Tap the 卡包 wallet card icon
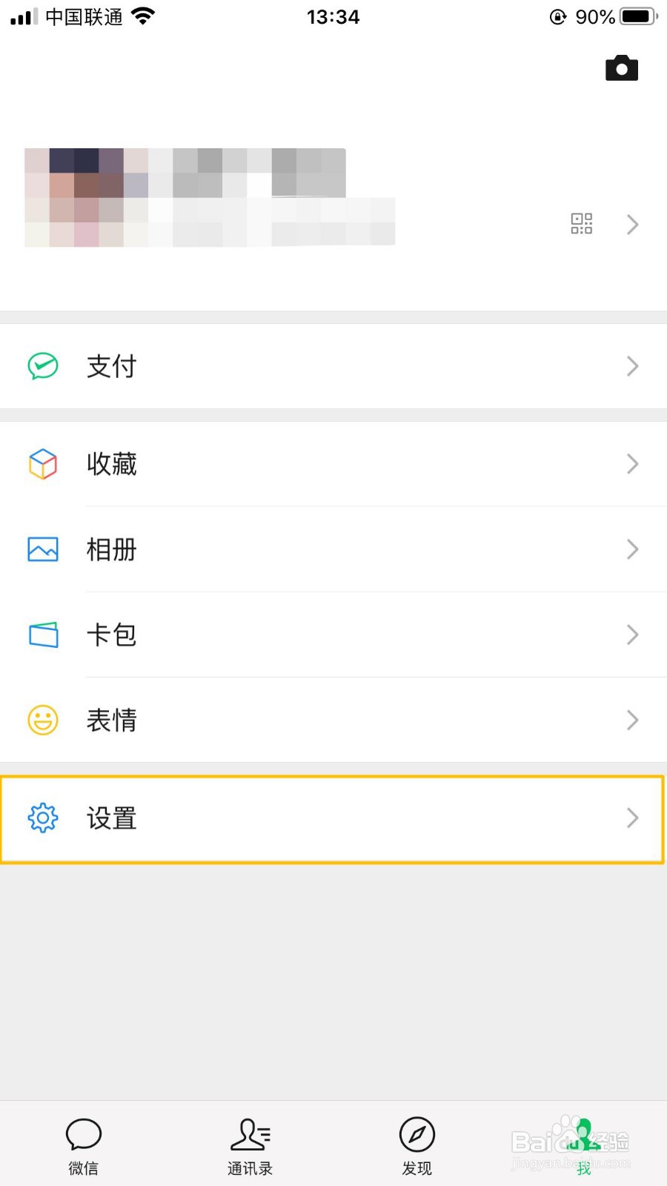 click(x=43, y=635)
